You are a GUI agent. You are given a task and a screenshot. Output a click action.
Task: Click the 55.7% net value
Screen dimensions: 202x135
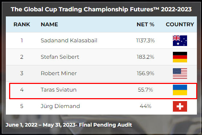(x=146, y=90)
